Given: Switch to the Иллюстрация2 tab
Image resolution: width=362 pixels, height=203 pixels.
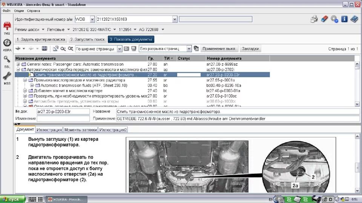Looking at the screenshot, I should [113, 130].
